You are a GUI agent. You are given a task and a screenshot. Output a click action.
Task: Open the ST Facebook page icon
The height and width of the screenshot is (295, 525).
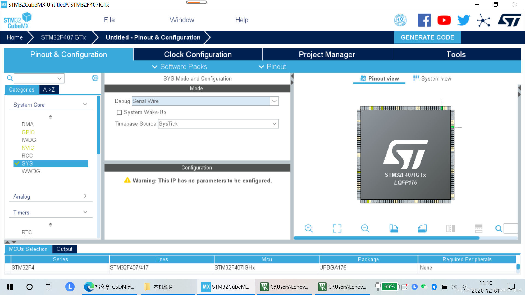[x=424, y=20]
